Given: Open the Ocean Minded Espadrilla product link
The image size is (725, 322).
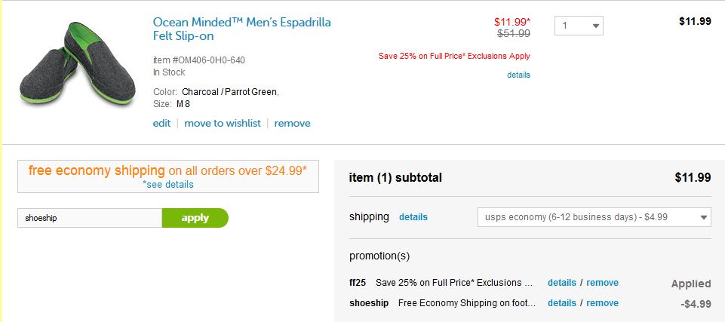Looking at the screenshot, I should [241, 29].
